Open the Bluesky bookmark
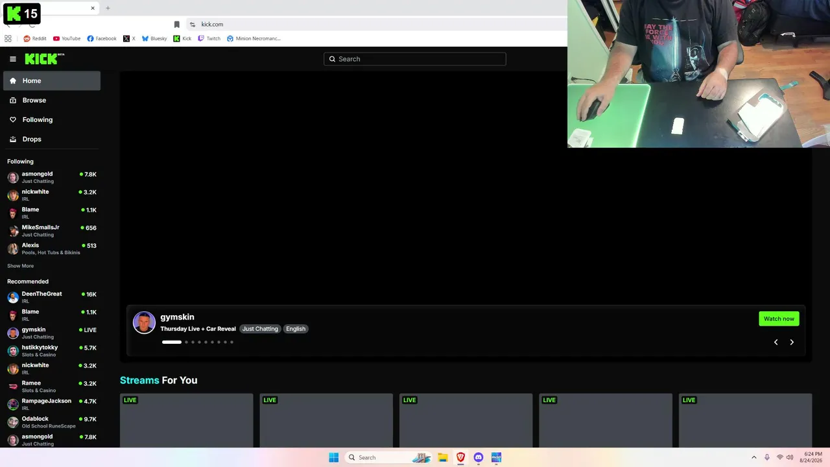Viewport: 830px width, 467px height. 154,38
